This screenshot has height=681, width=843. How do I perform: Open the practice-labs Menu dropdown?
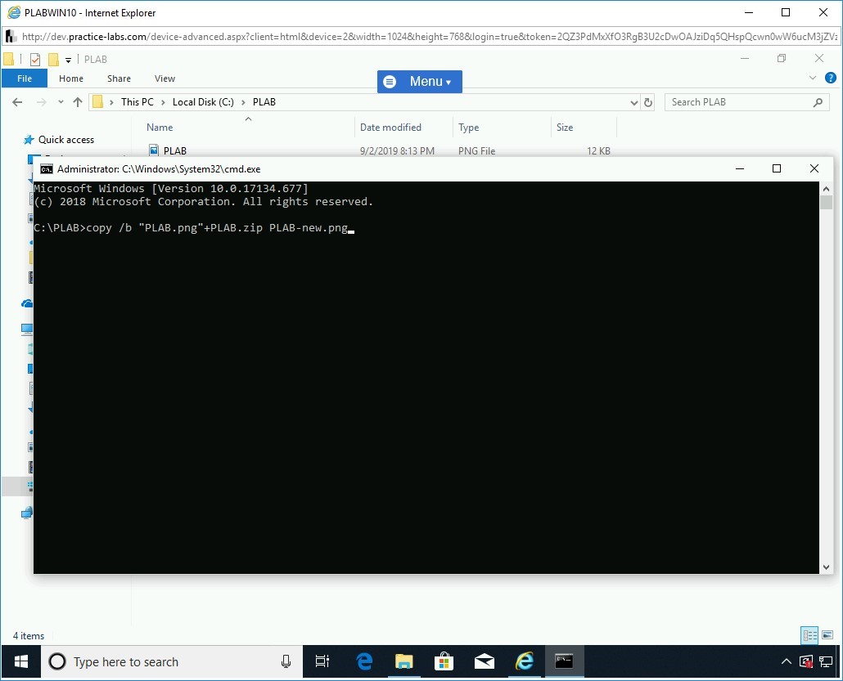(420, 82)
